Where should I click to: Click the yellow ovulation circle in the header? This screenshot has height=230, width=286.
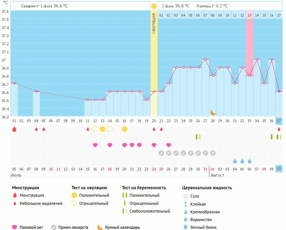coord(154,6)
